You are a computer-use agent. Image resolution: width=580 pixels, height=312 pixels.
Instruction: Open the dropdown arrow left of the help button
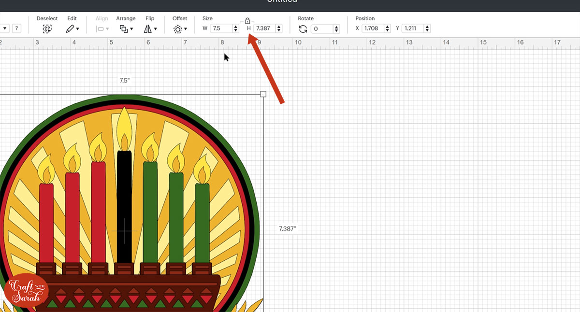pos(4,28)
